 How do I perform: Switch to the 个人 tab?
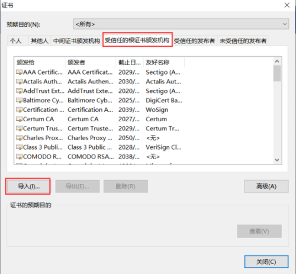tap(16, 41)
